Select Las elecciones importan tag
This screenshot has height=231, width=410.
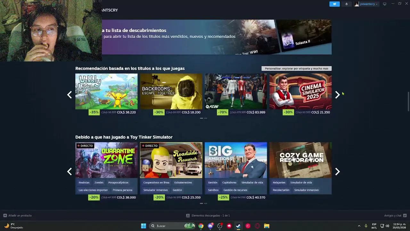[x=93, y=190]
